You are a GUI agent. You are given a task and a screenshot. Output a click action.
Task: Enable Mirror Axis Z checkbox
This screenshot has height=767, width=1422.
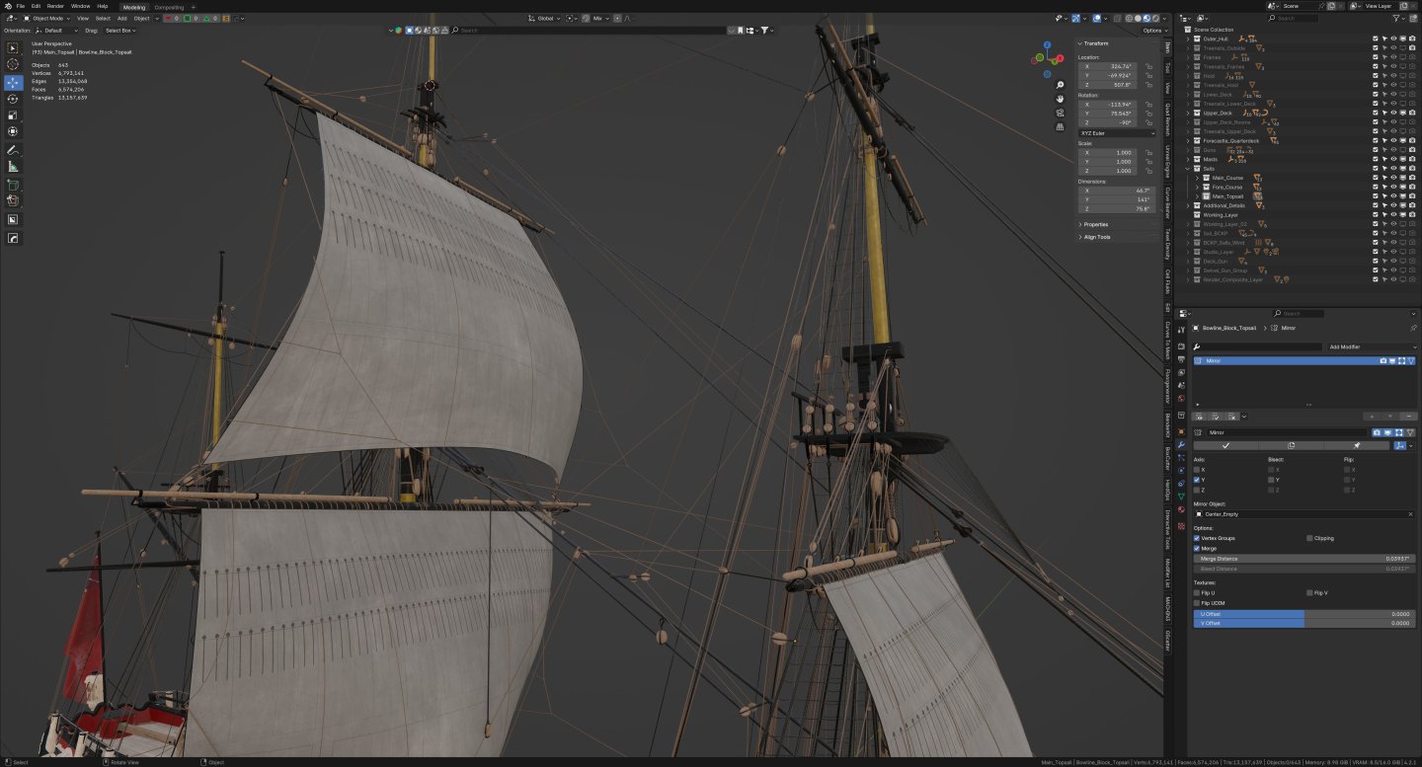coord(1197,490)
